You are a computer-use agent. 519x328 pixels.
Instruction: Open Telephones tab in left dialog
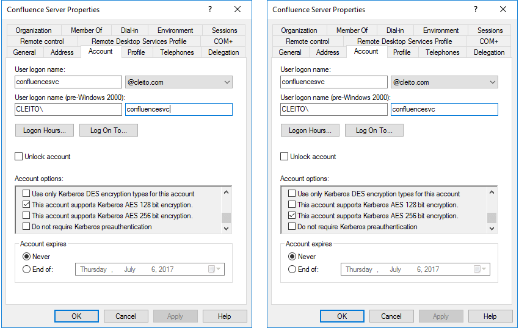point(177,52)
